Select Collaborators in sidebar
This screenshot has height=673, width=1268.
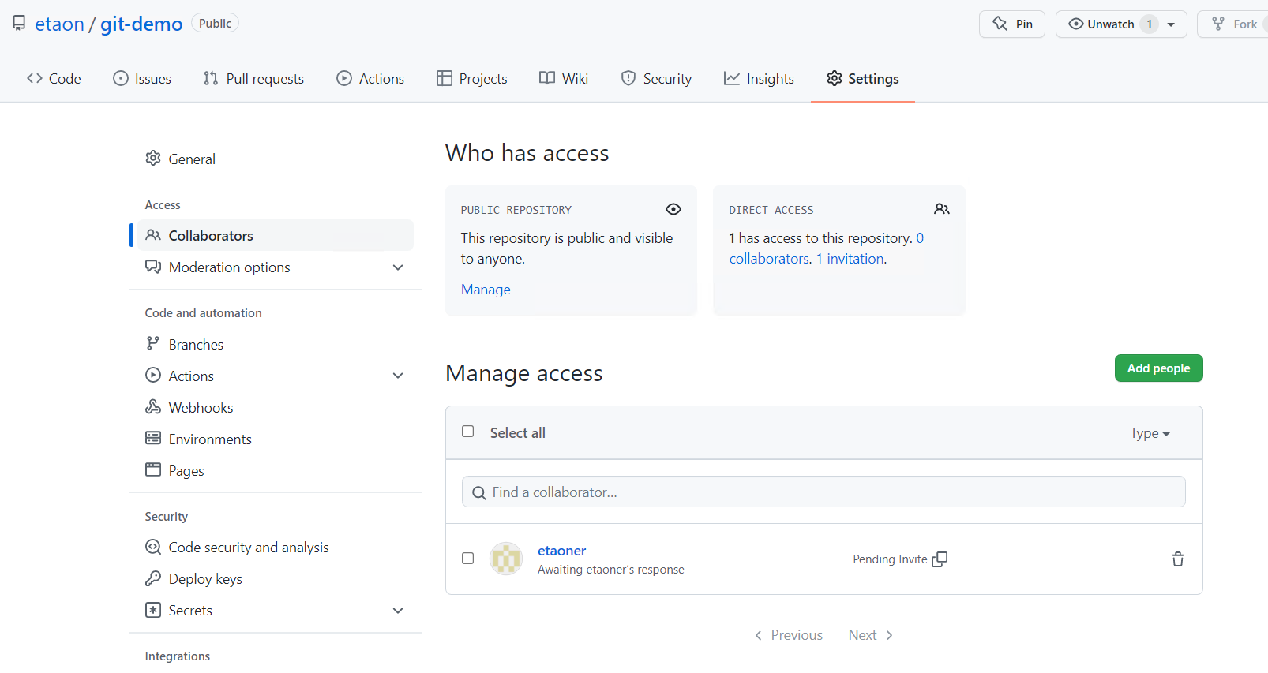(276, 236)
